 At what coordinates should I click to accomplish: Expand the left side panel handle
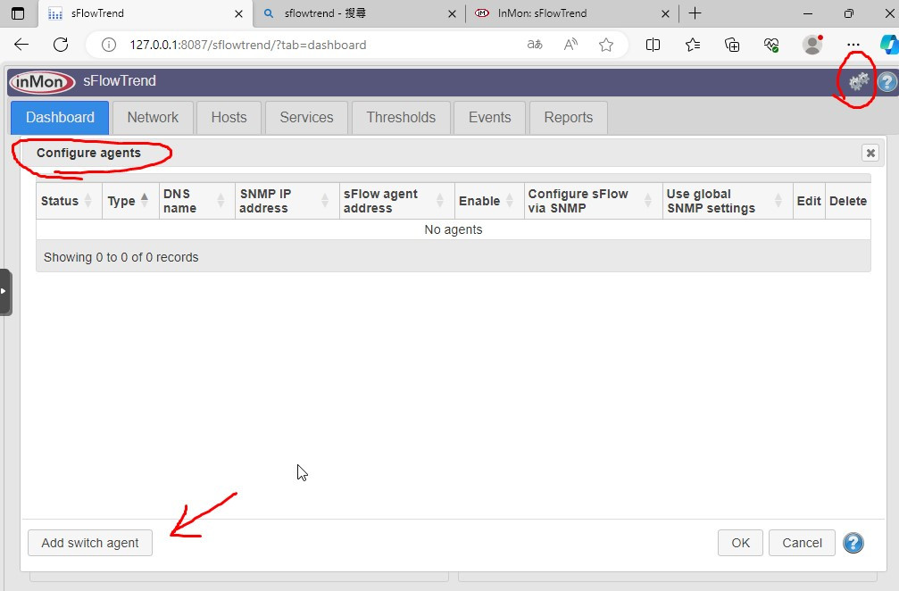coord(5,292)
